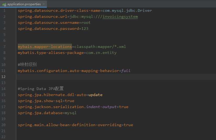
Task: Click line number 1 in the gutter
Action: coord(4,11)
